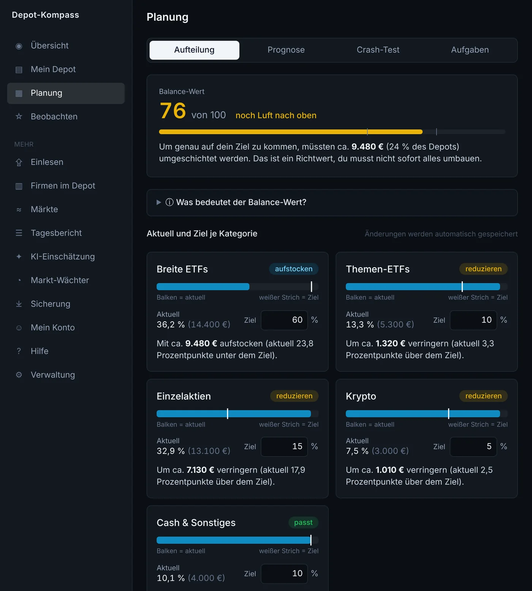This screenshot has height=591, width=532.
Task: Open the Crash-Test tab
Action: pos(378,50)
